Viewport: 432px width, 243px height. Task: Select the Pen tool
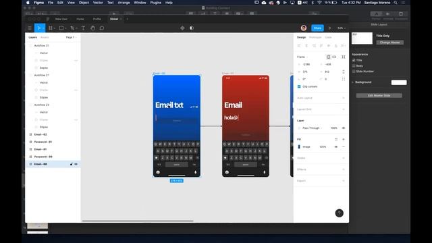[x=72, y=28]
